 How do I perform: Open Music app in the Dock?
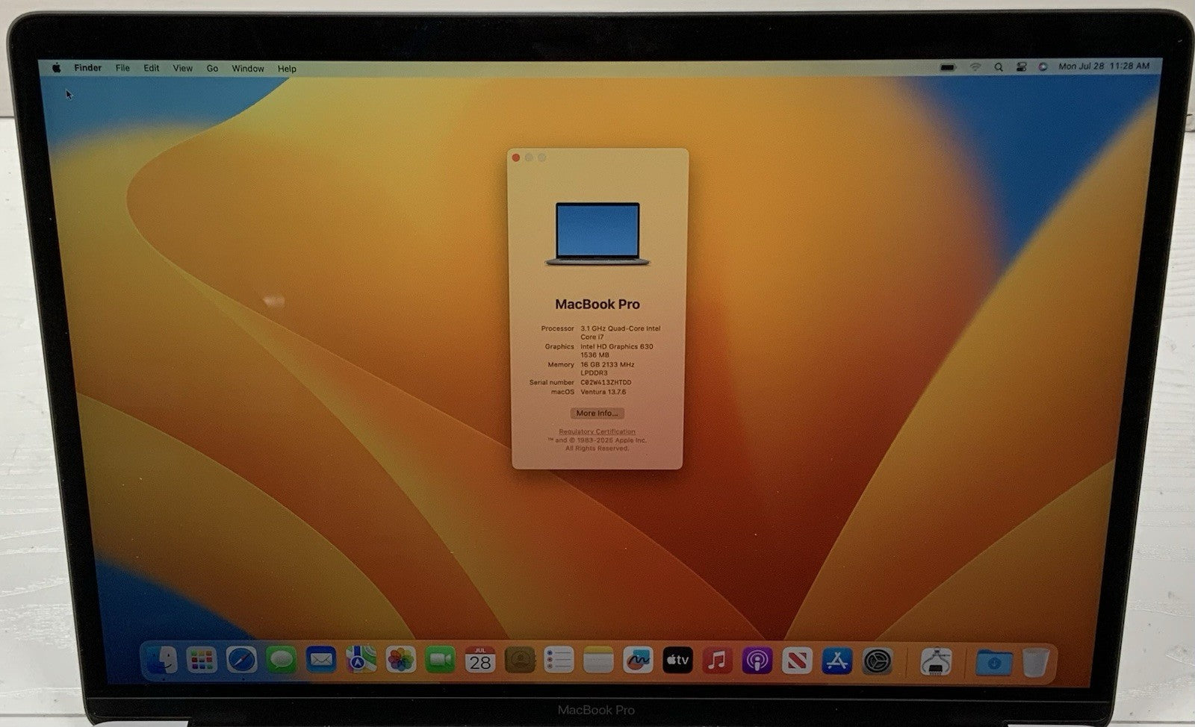[x=717, y=661]
